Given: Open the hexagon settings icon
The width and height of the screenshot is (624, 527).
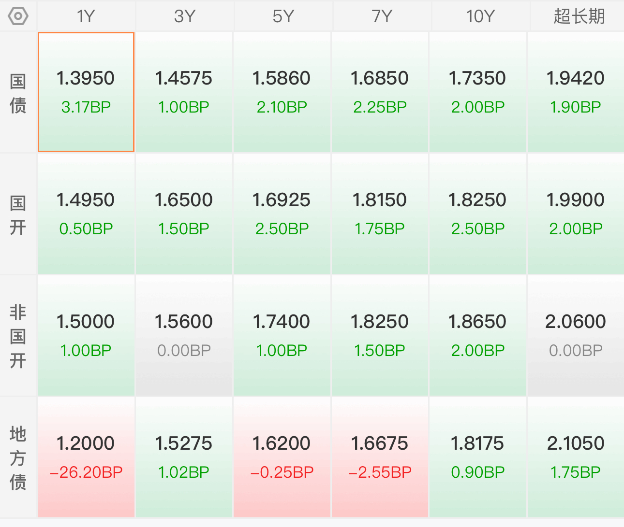Looking at the screenshot, I should tap(18, 16).
